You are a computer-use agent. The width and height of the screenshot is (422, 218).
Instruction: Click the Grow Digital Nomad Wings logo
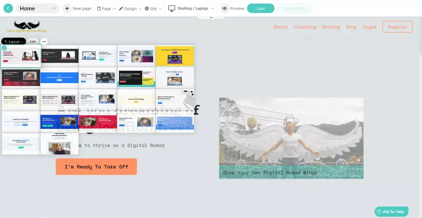coord(27,27)
